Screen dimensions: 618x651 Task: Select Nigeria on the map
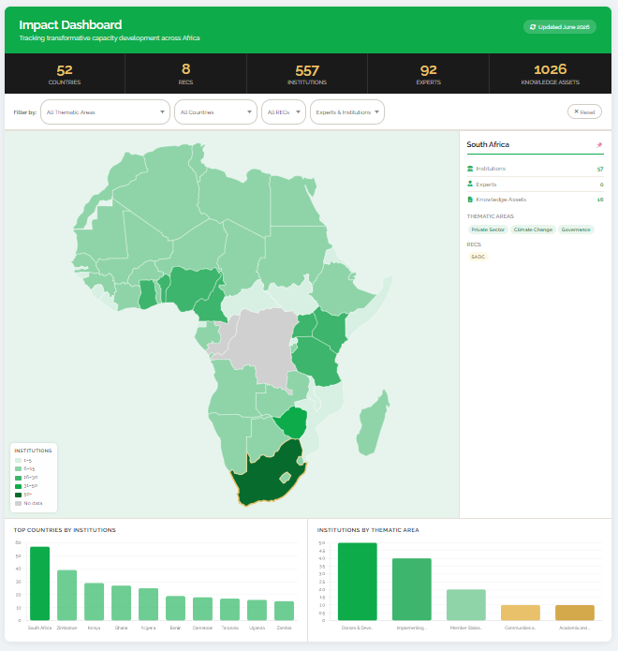click(x=192, y=287)
